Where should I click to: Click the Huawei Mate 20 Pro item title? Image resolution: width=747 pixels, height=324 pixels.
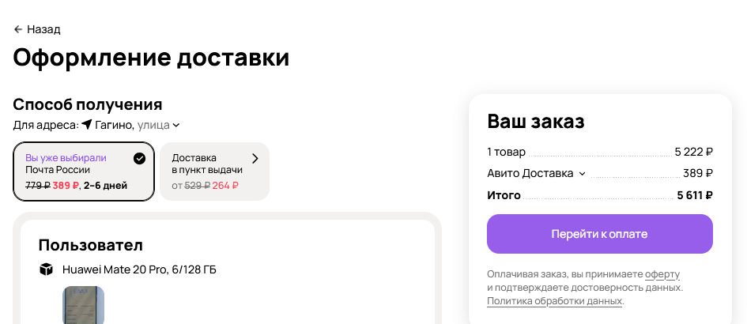139,269
